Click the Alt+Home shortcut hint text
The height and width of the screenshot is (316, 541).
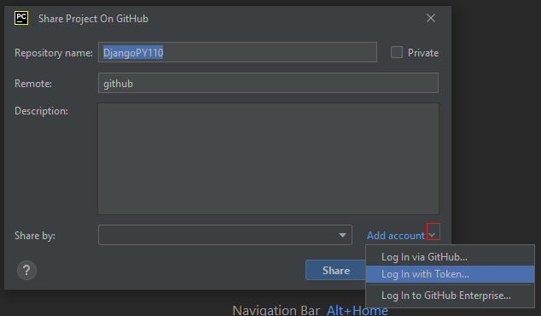click(357, 310)
